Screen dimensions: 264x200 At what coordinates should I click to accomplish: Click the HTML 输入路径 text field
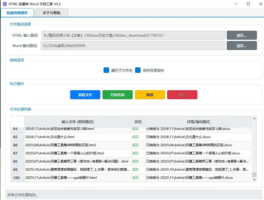tap(133, 35)
